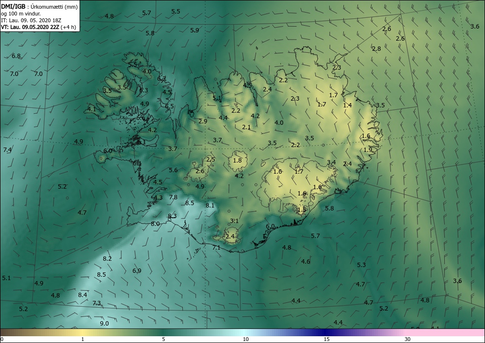Click the 6.3 value on the map
Image resolution: width=485 pixels, height=343 pixels.
[x=144, y=90]
